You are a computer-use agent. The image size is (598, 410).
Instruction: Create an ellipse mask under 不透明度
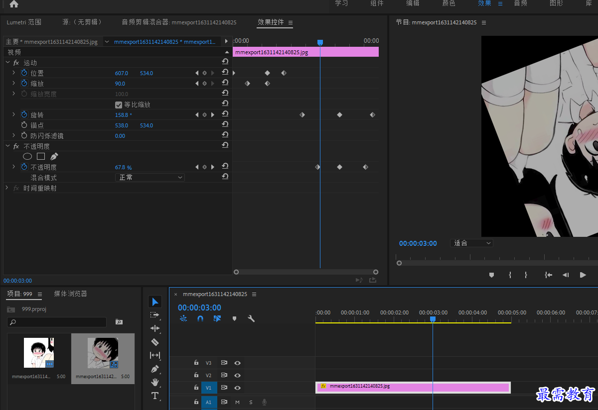click(27, 156)
